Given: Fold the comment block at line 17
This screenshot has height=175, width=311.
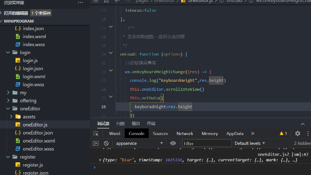Looking at the screenshot, I should click(111, 27).
